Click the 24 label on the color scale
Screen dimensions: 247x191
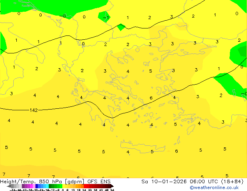(84, 190)
